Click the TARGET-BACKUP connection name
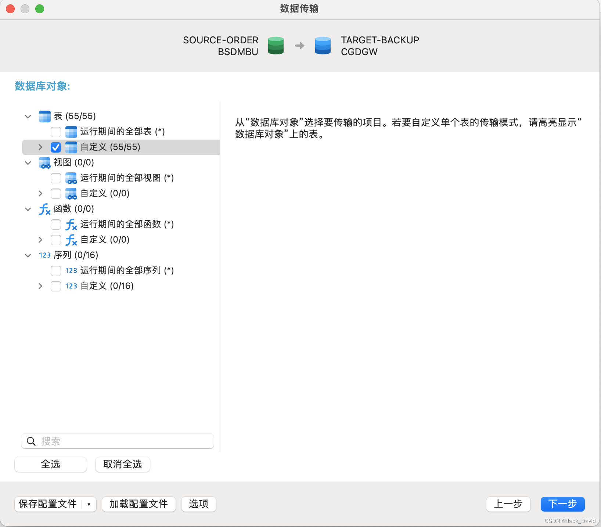Image resolution: width=601 pixels, height=527 pixels. click(380, 40)
